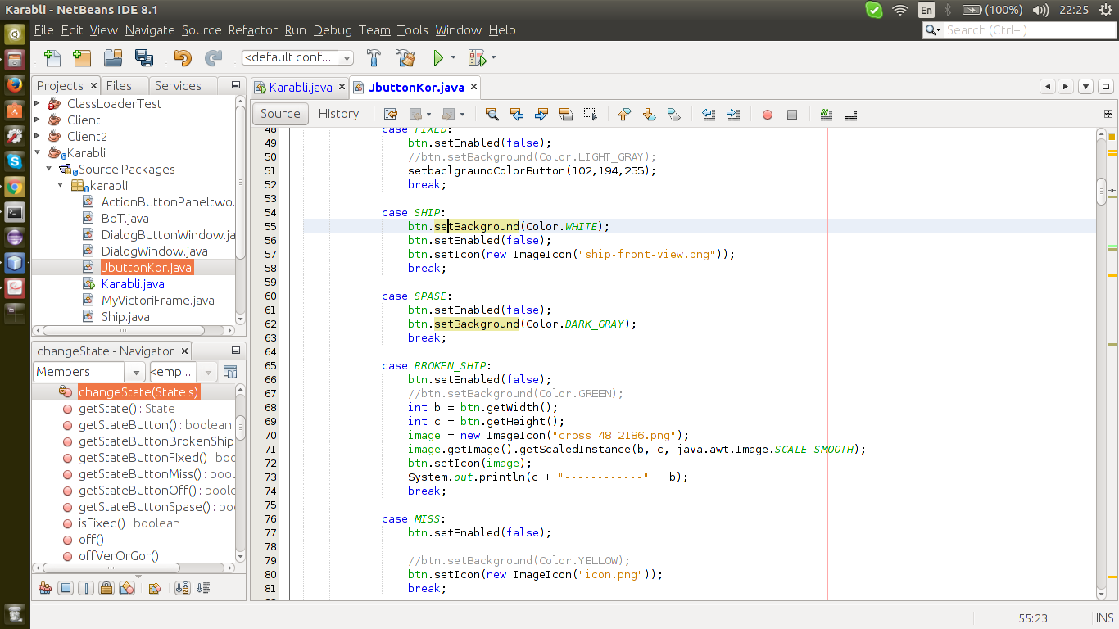Screen dimensions: 1119x629
Task: Toggle Show Inner Classes in Navigator
Action: (x=126, y=588)
